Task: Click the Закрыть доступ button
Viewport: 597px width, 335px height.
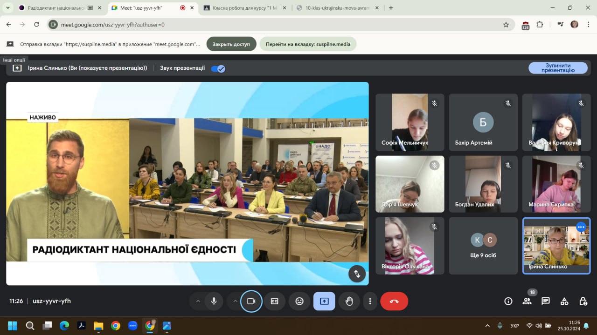Action: [231, 44]
